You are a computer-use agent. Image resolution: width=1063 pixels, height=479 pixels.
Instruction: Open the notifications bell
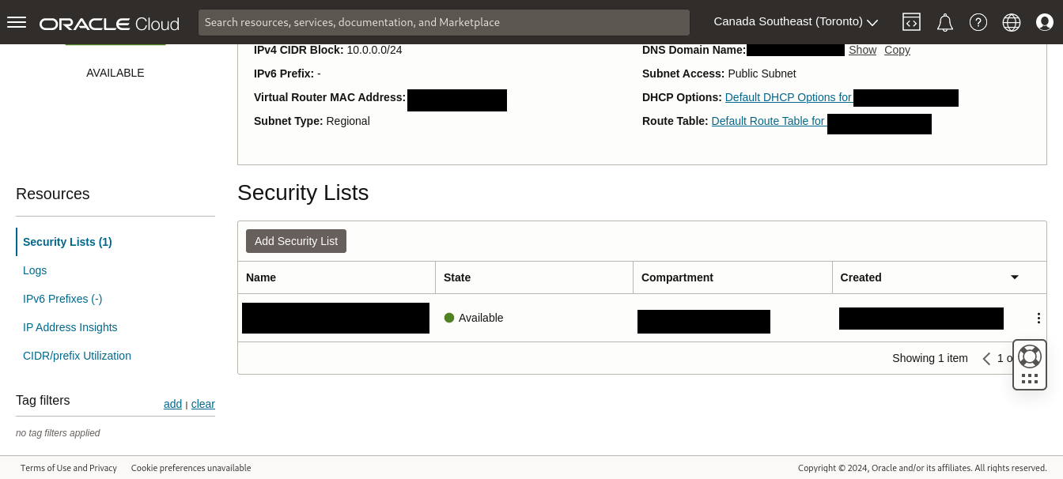click(x=944, y=22)
